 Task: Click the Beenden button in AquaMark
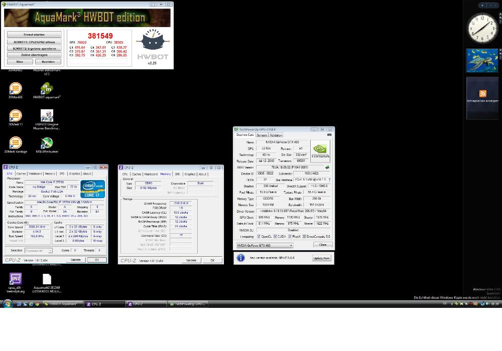pyautogui.click(x=48, y=62)
